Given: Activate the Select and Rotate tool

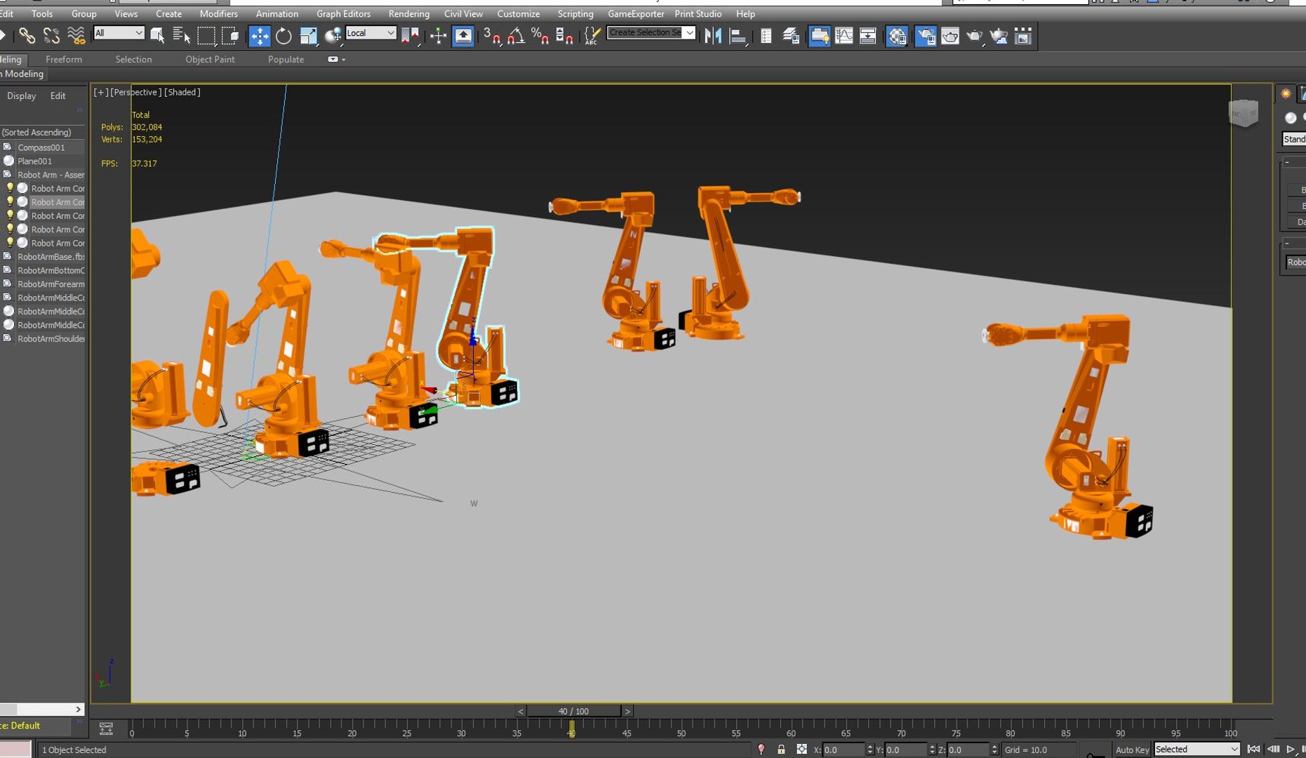Looking at the screenshot, I should [x=284, y=35].
